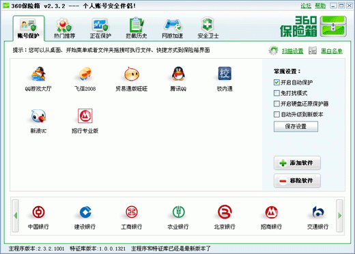Click the 360保险箱 logo chest icon
The height and width of the screenshot is (254, 355).
tap(333, 27)
